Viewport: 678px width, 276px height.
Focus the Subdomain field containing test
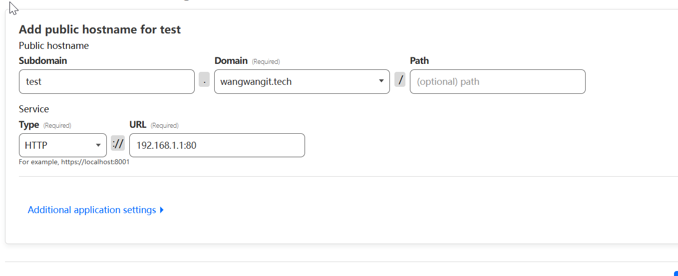(x=106, y=81)
